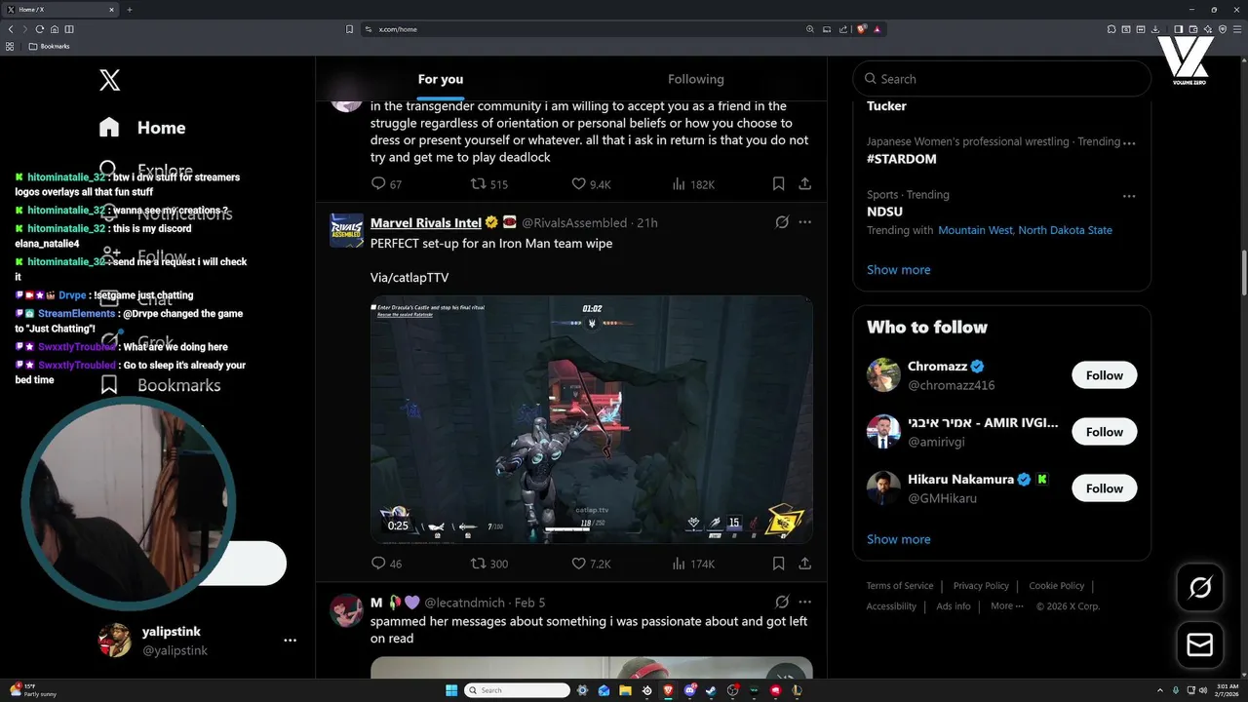The image size is (1248, 702).
Task: Select the Home / X browser tab
Action: coord(58,10)
